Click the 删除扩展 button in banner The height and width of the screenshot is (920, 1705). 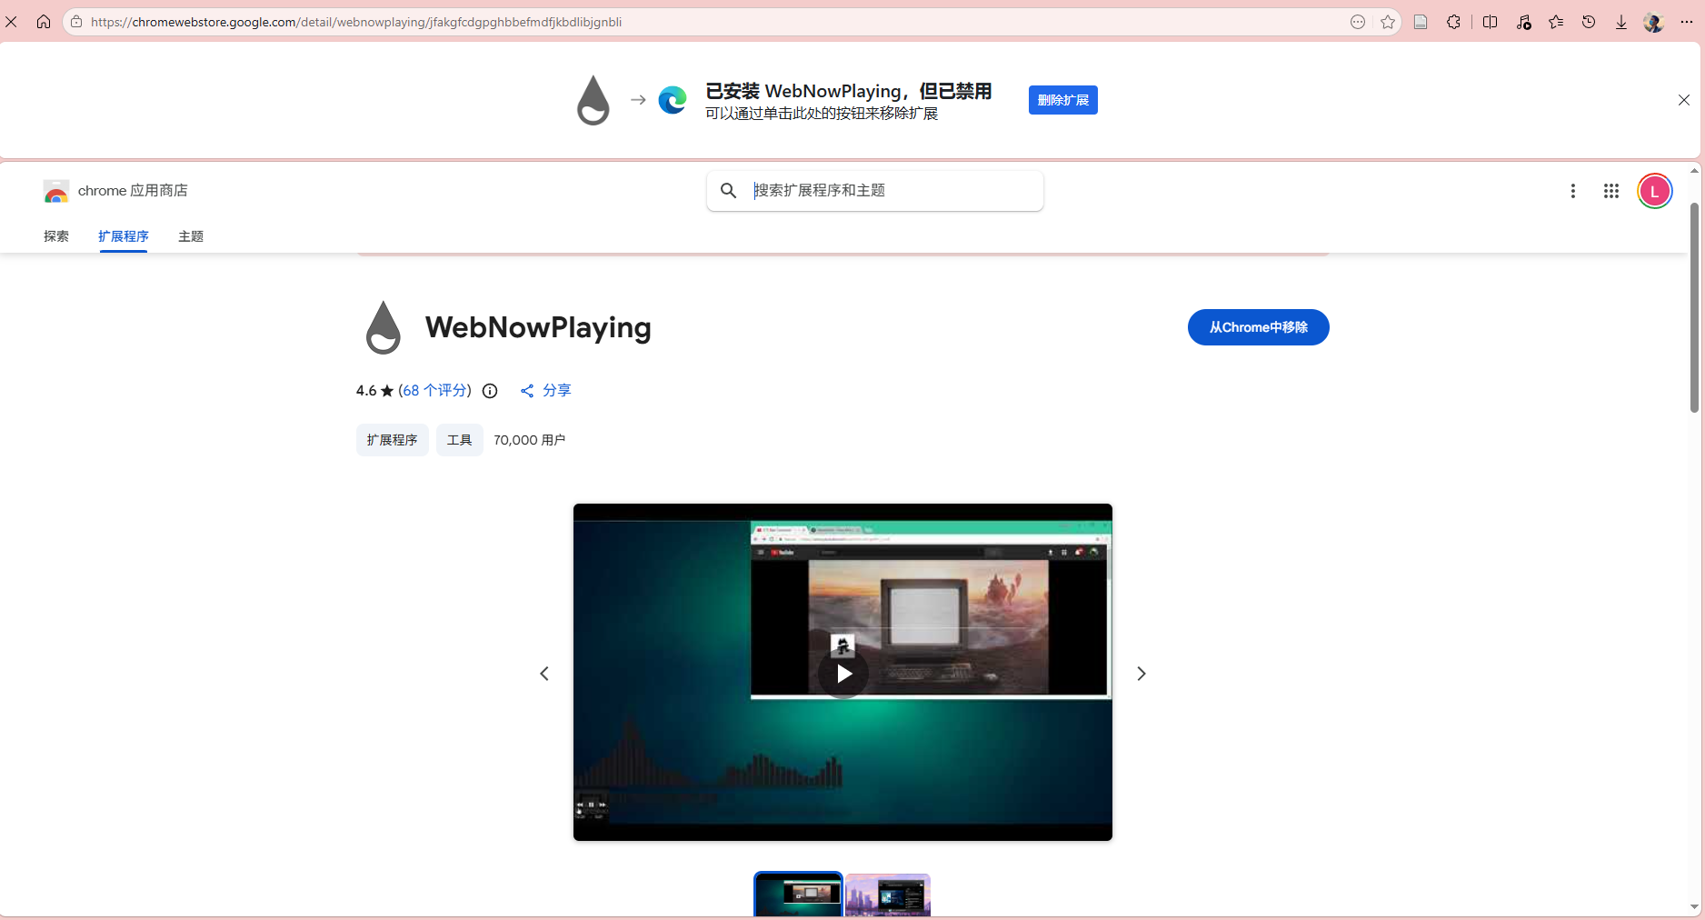pos(1062,100)
